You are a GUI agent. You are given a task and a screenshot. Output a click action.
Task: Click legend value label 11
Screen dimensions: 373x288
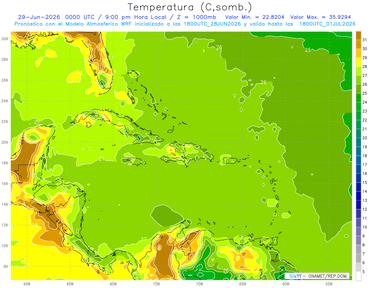(x=365, y=218)
